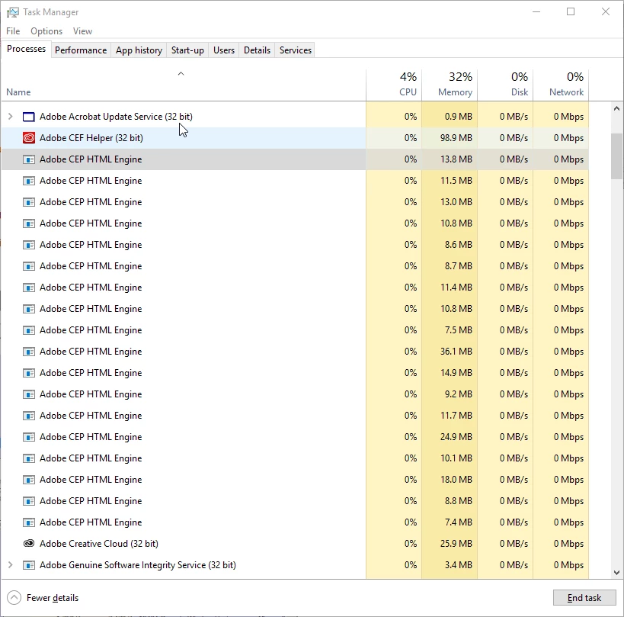Image resolution: width=624 pixels, height=617 pixels.
Task: Select the CEP HTML Engine using 8.7 MB
Action: (x=295, y=266)
